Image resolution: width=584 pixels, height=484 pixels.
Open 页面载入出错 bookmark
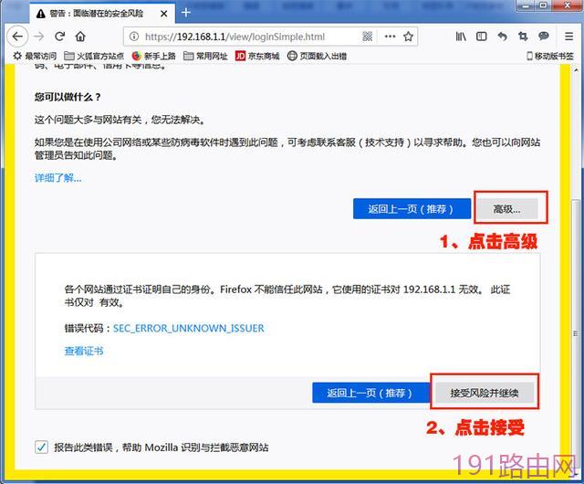[x=317, y=56]
